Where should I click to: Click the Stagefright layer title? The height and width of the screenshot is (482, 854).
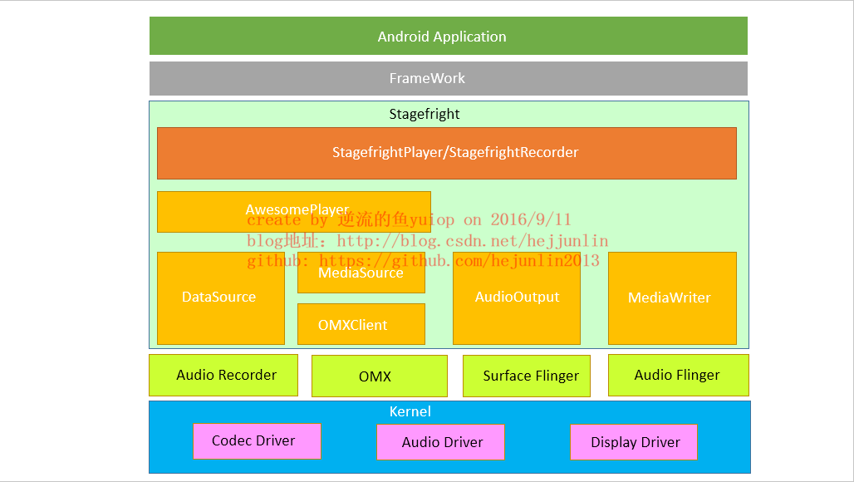[x=425, y=114]
